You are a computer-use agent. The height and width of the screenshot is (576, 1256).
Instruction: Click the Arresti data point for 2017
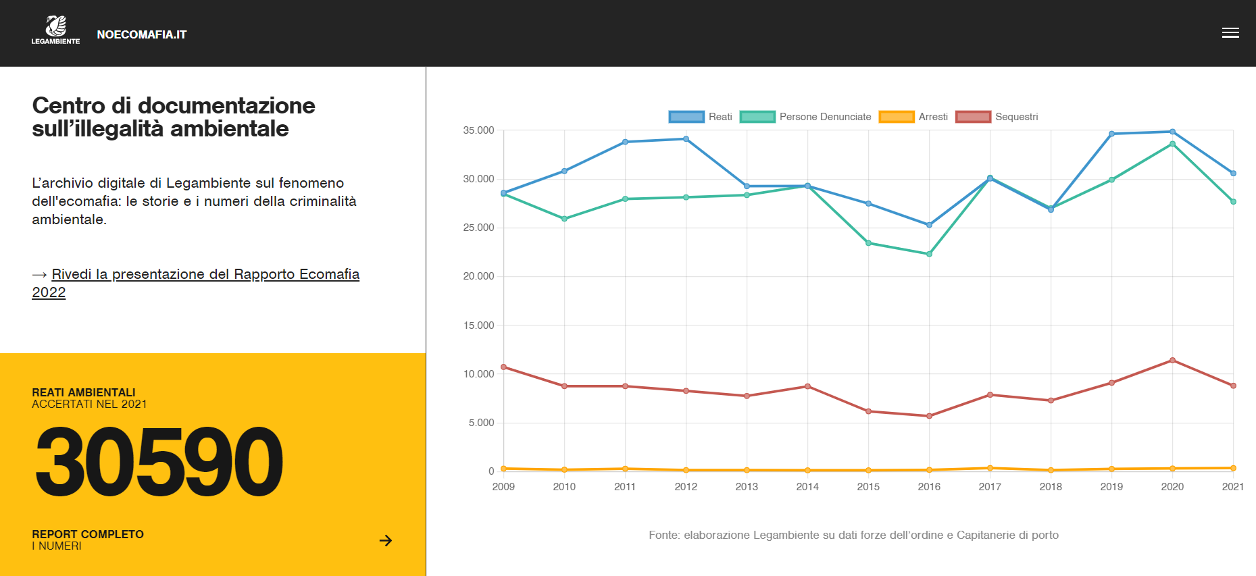tap(990, 468)
